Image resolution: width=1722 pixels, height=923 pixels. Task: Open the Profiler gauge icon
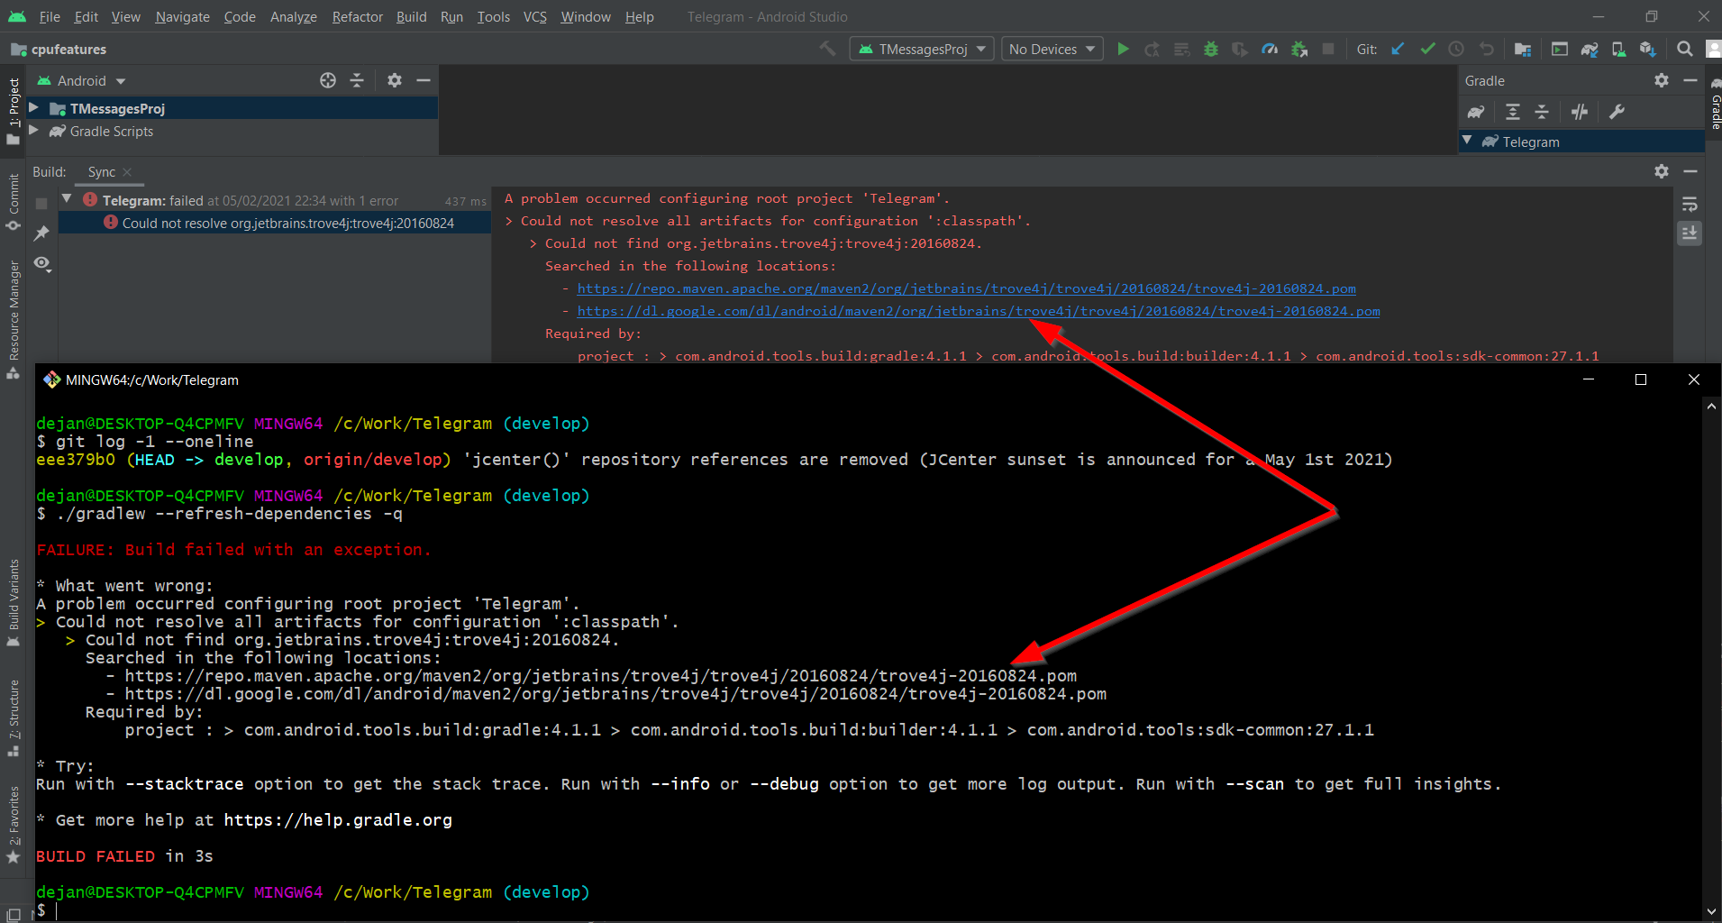coord(1270,49)
